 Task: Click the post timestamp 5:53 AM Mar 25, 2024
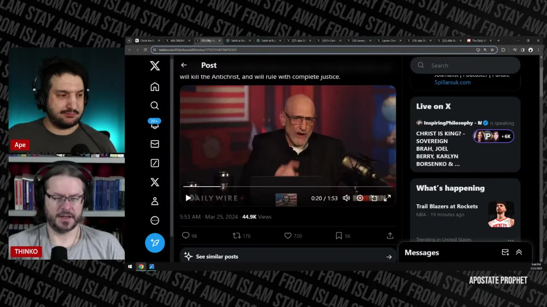coord(209,217)
